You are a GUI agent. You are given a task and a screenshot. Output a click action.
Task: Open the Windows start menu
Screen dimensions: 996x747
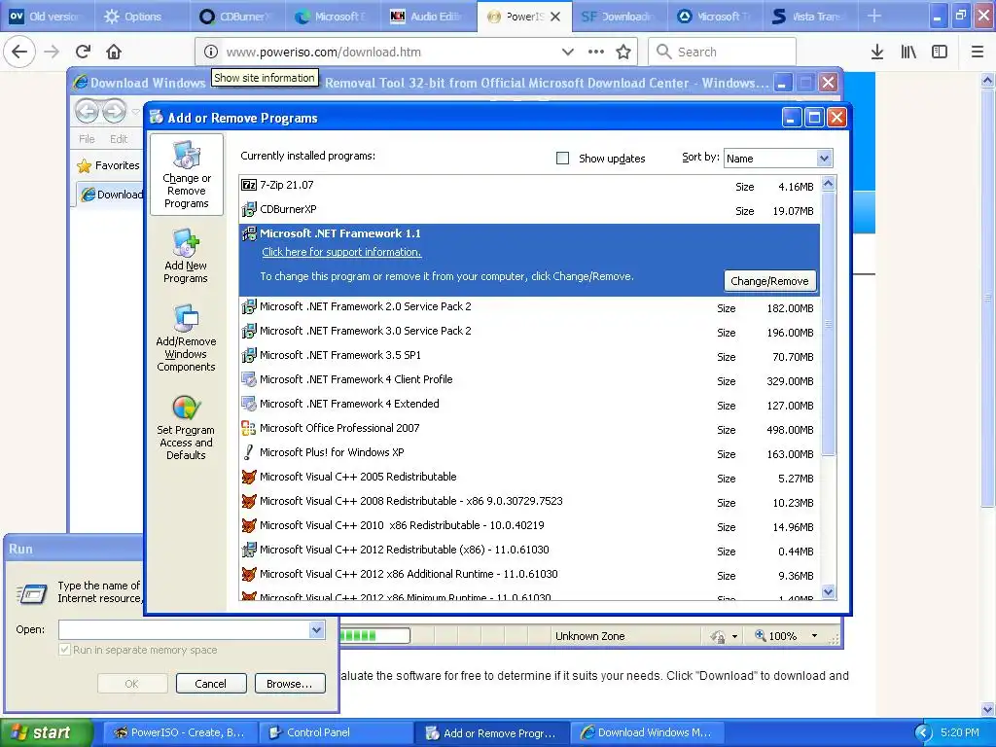(46, 732)
